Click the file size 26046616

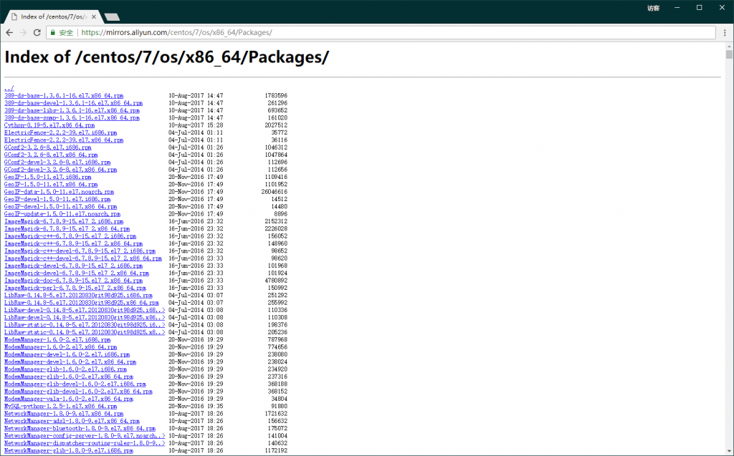pyautogui.click(x=275, y=192)
